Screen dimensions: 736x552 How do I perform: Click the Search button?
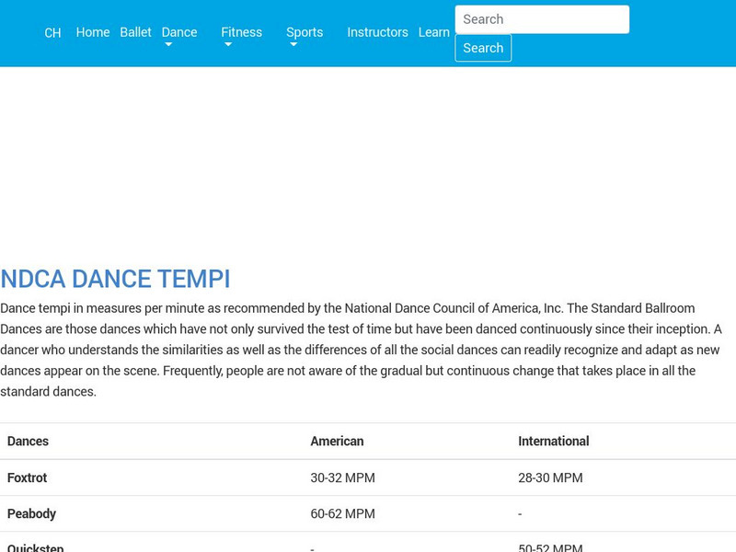pyautogui.click(x=483, y=48)
